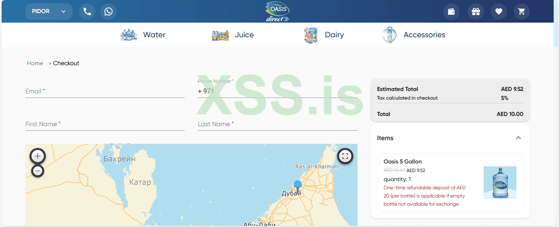Click the quantity: 1 text
559x227 pixels.
coord(397,179)
